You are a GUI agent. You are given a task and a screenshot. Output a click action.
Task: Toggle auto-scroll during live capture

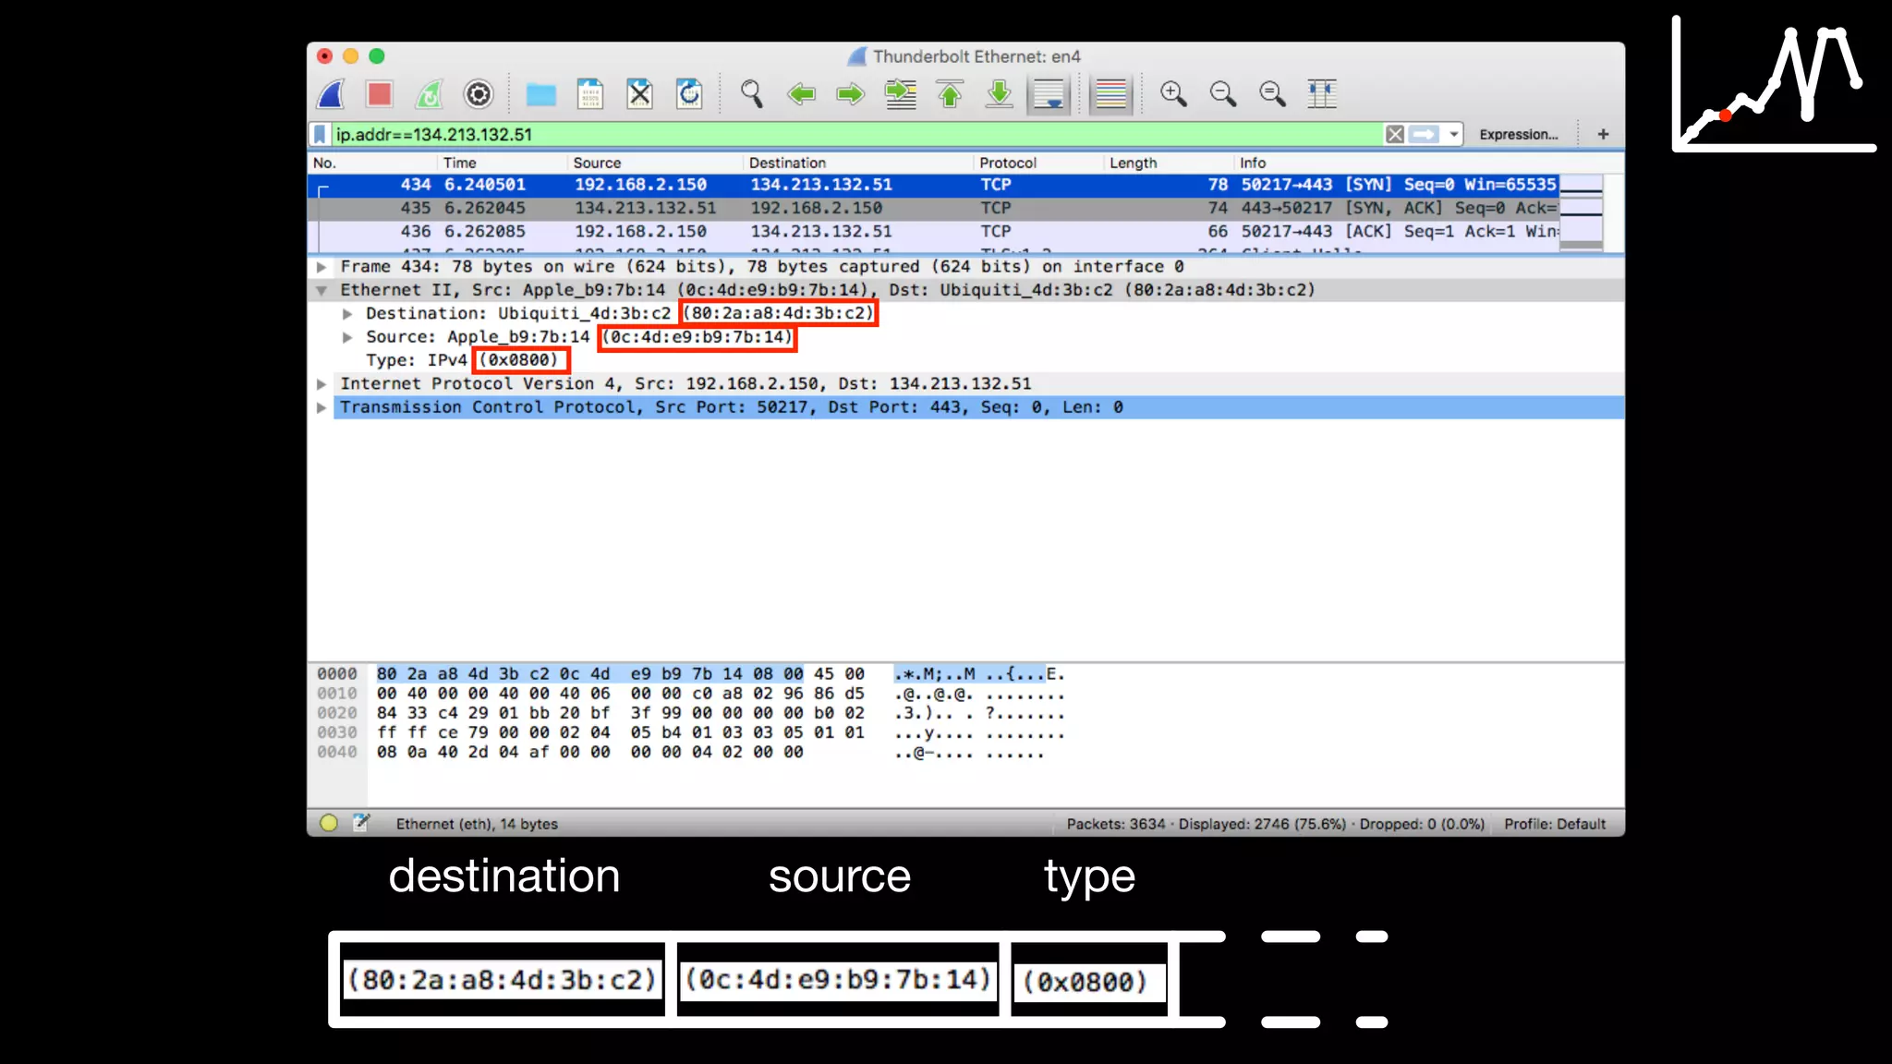point(1049,94)
